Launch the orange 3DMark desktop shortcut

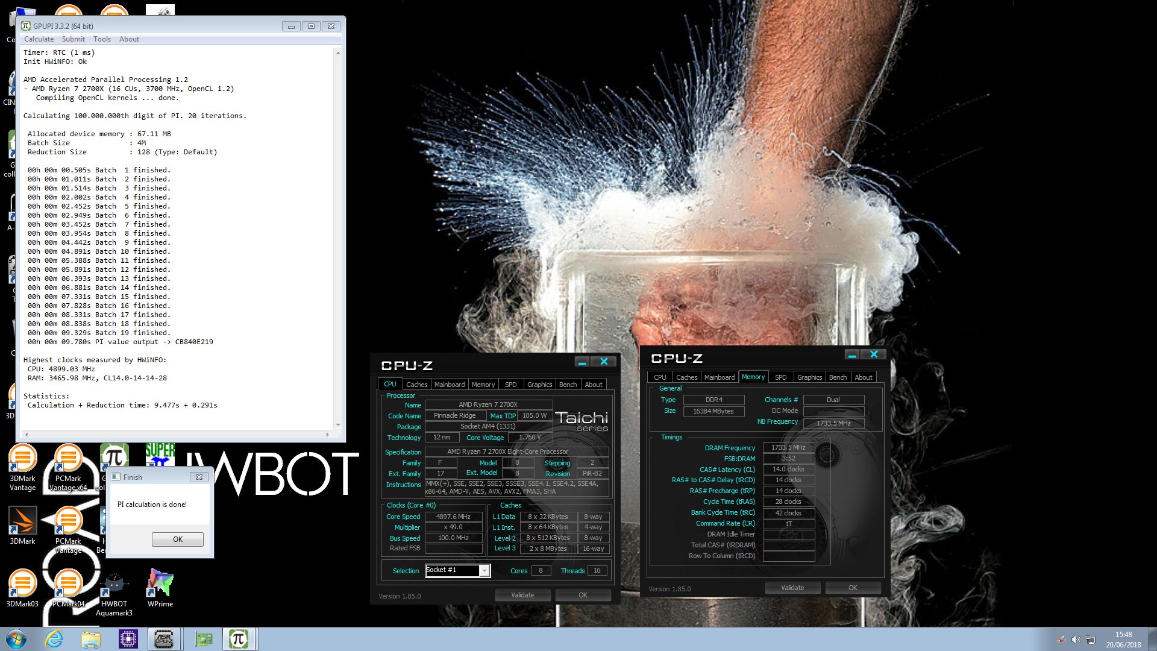pyautogui.click(x=22, y=526)
